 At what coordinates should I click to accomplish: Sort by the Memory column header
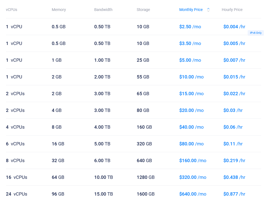click(x=59, y=10)
